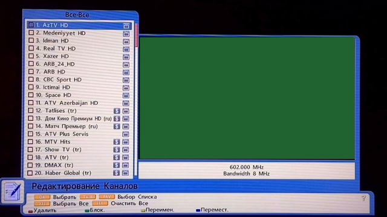Click the red Удалить button

[42, 210]
